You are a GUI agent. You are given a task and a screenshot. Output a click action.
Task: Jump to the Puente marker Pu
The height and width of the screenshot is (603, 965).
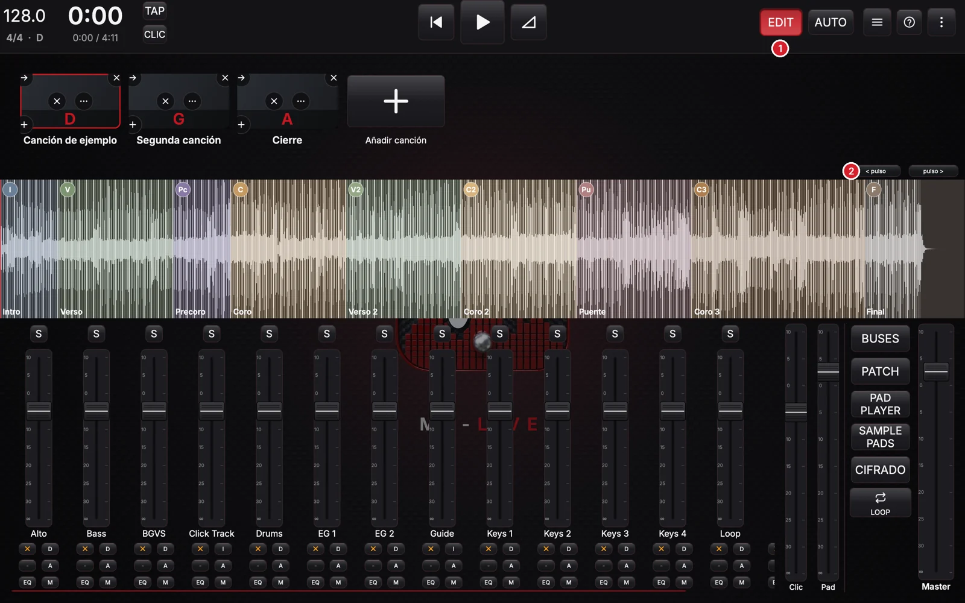(x=586, y=190)
